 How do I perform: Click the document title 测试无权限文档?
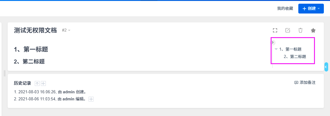tap(35, 30)
